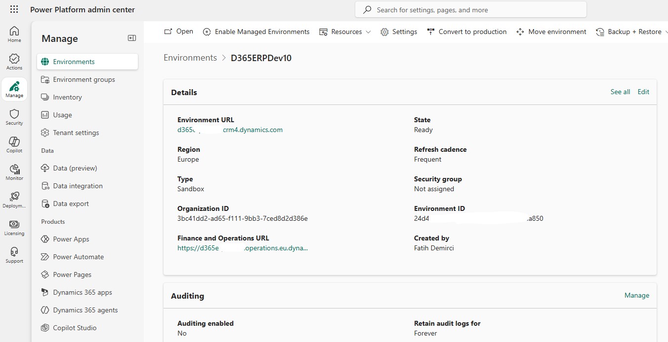
Task: Open Monitor in left rail
Action: pos(14,172)
